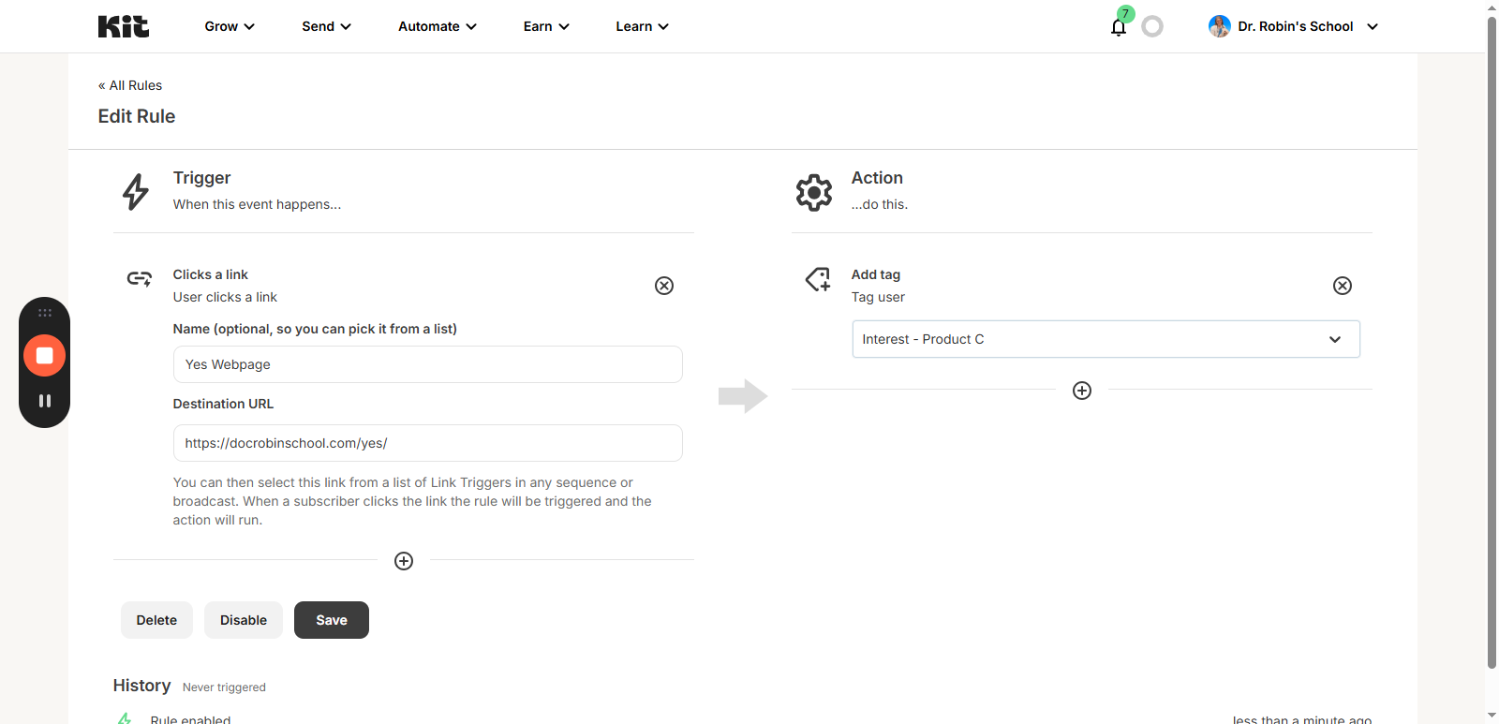Stop the screen recording
This screenshot has width=1499, height=724.
pos(44,356)
